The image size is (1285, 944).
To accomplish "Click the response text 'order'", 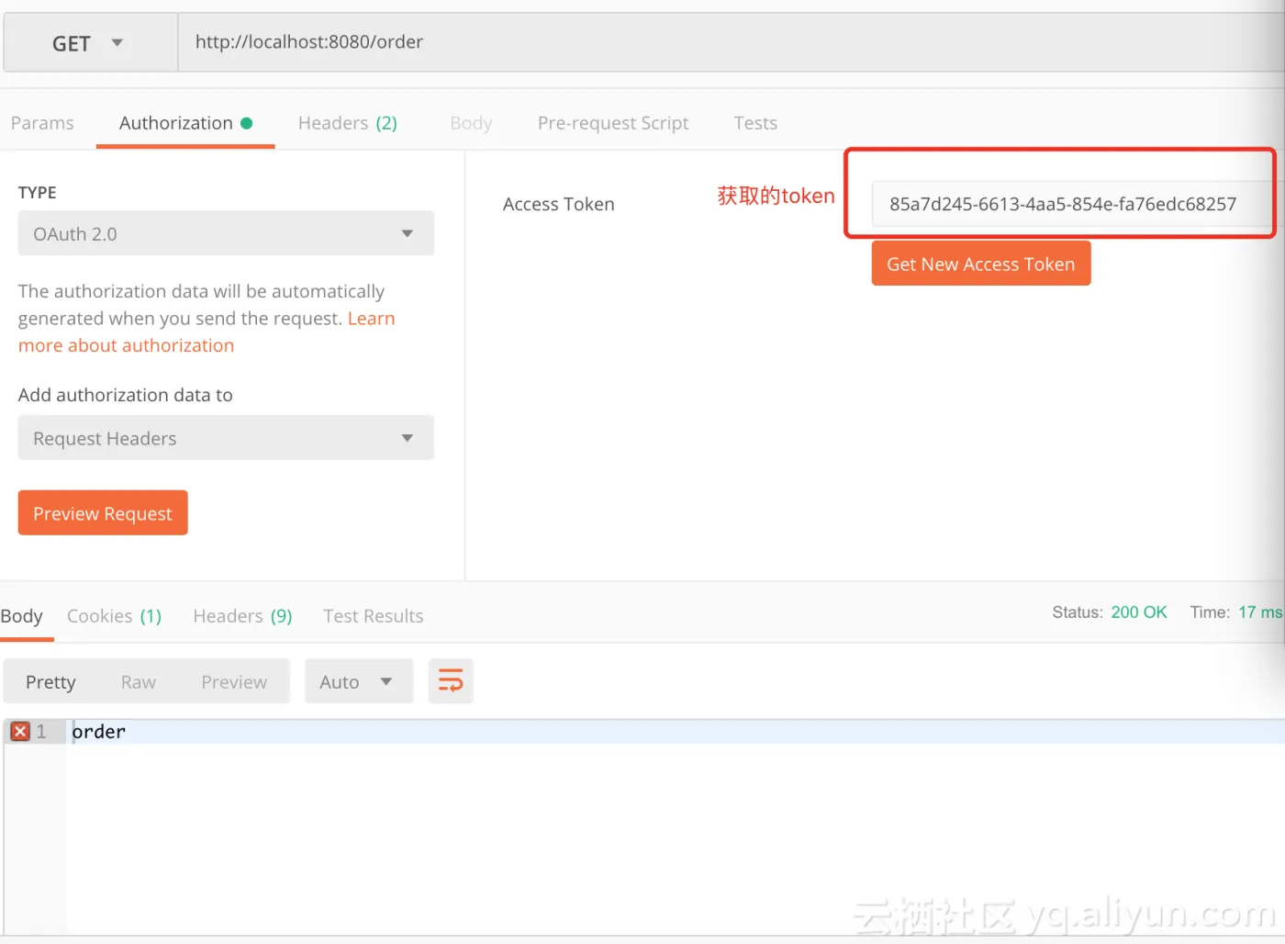I will coord(99,732).
